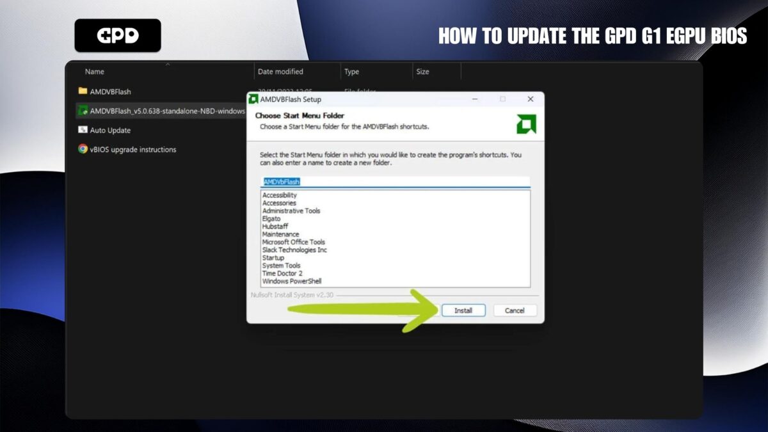This screenshot has height=432, width=768.
Task: Click the Chrome icon for vBIOS instructions
Action: click(x=83, y=149)
